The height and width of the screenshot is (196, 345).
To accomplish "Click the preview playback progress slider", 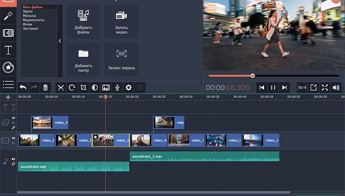I will pyautogui.click(x=274, y=75).
